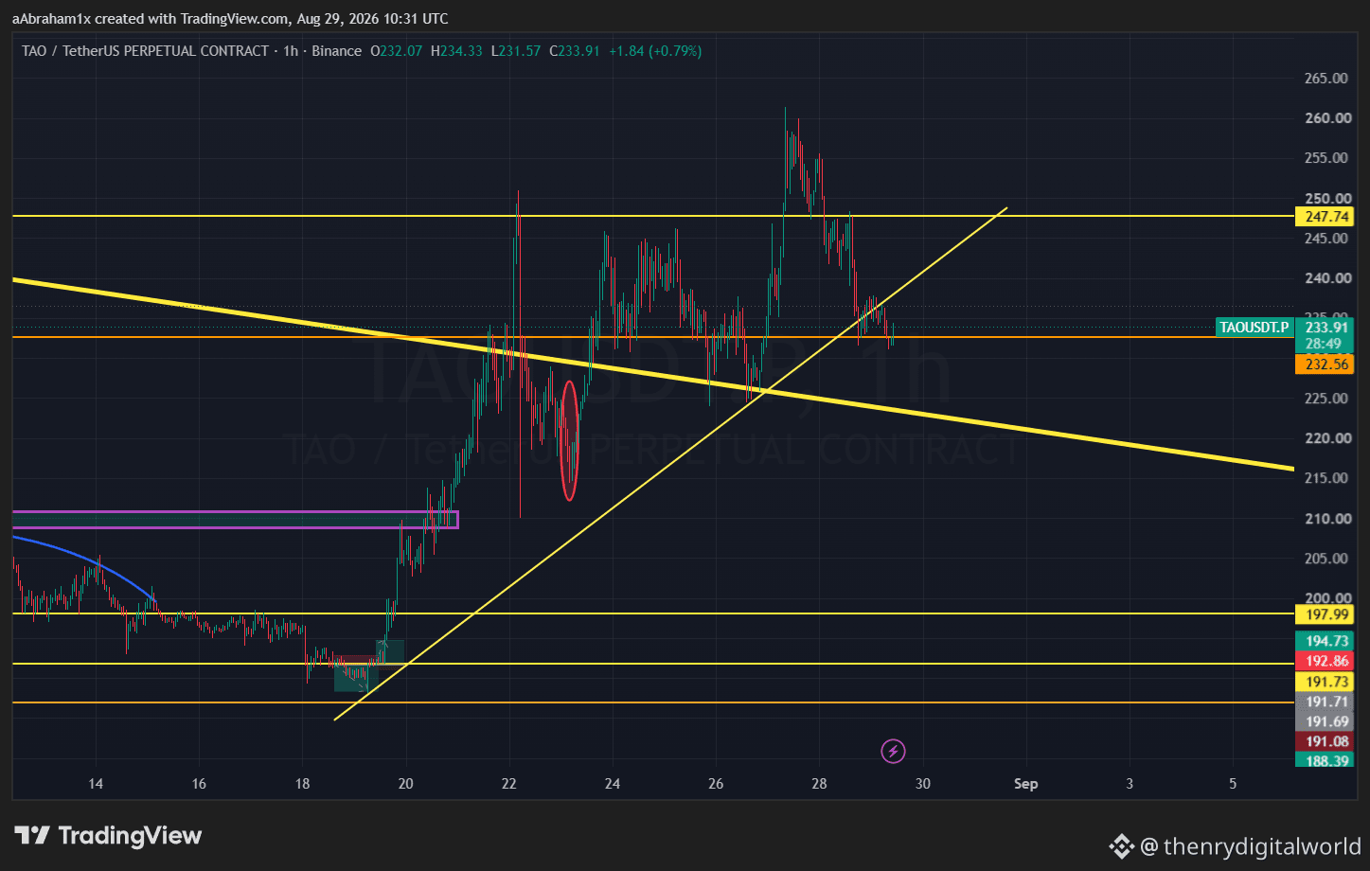
Task: Select the purple rectangle zone drawing
Action: click(x=235, y=520)
